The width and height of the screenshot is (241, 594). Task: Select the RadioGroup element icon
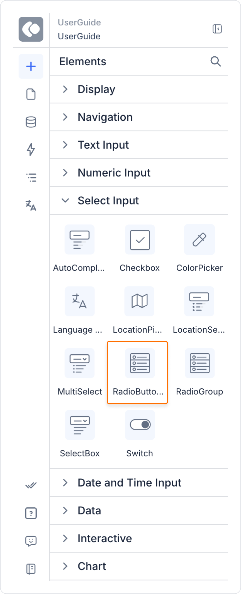coord(200,363)
